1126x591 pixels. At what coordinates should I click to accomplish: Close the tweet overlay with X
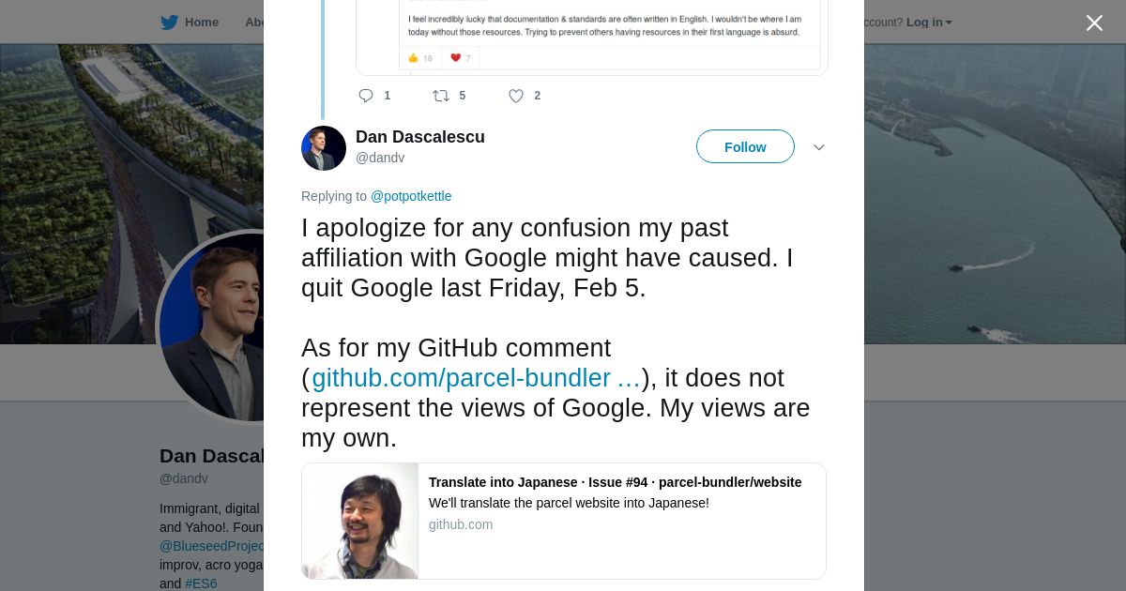pyautogui.click(x=1094, y=23)
